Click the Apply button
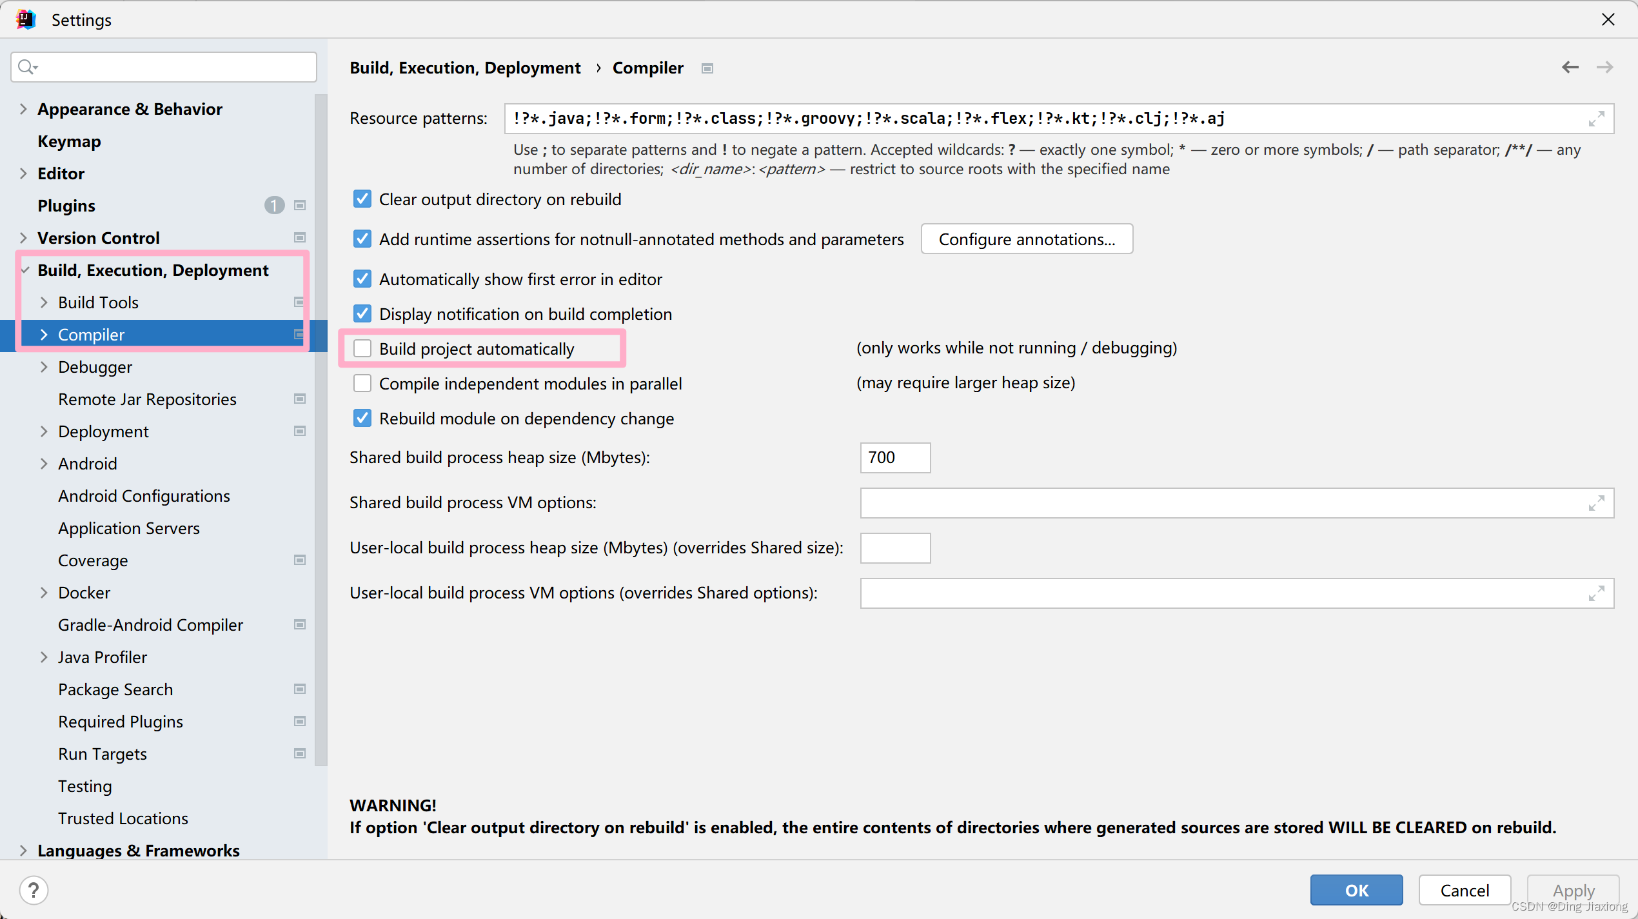This screenshot has height=919, width=1638. pos(1574,891)
